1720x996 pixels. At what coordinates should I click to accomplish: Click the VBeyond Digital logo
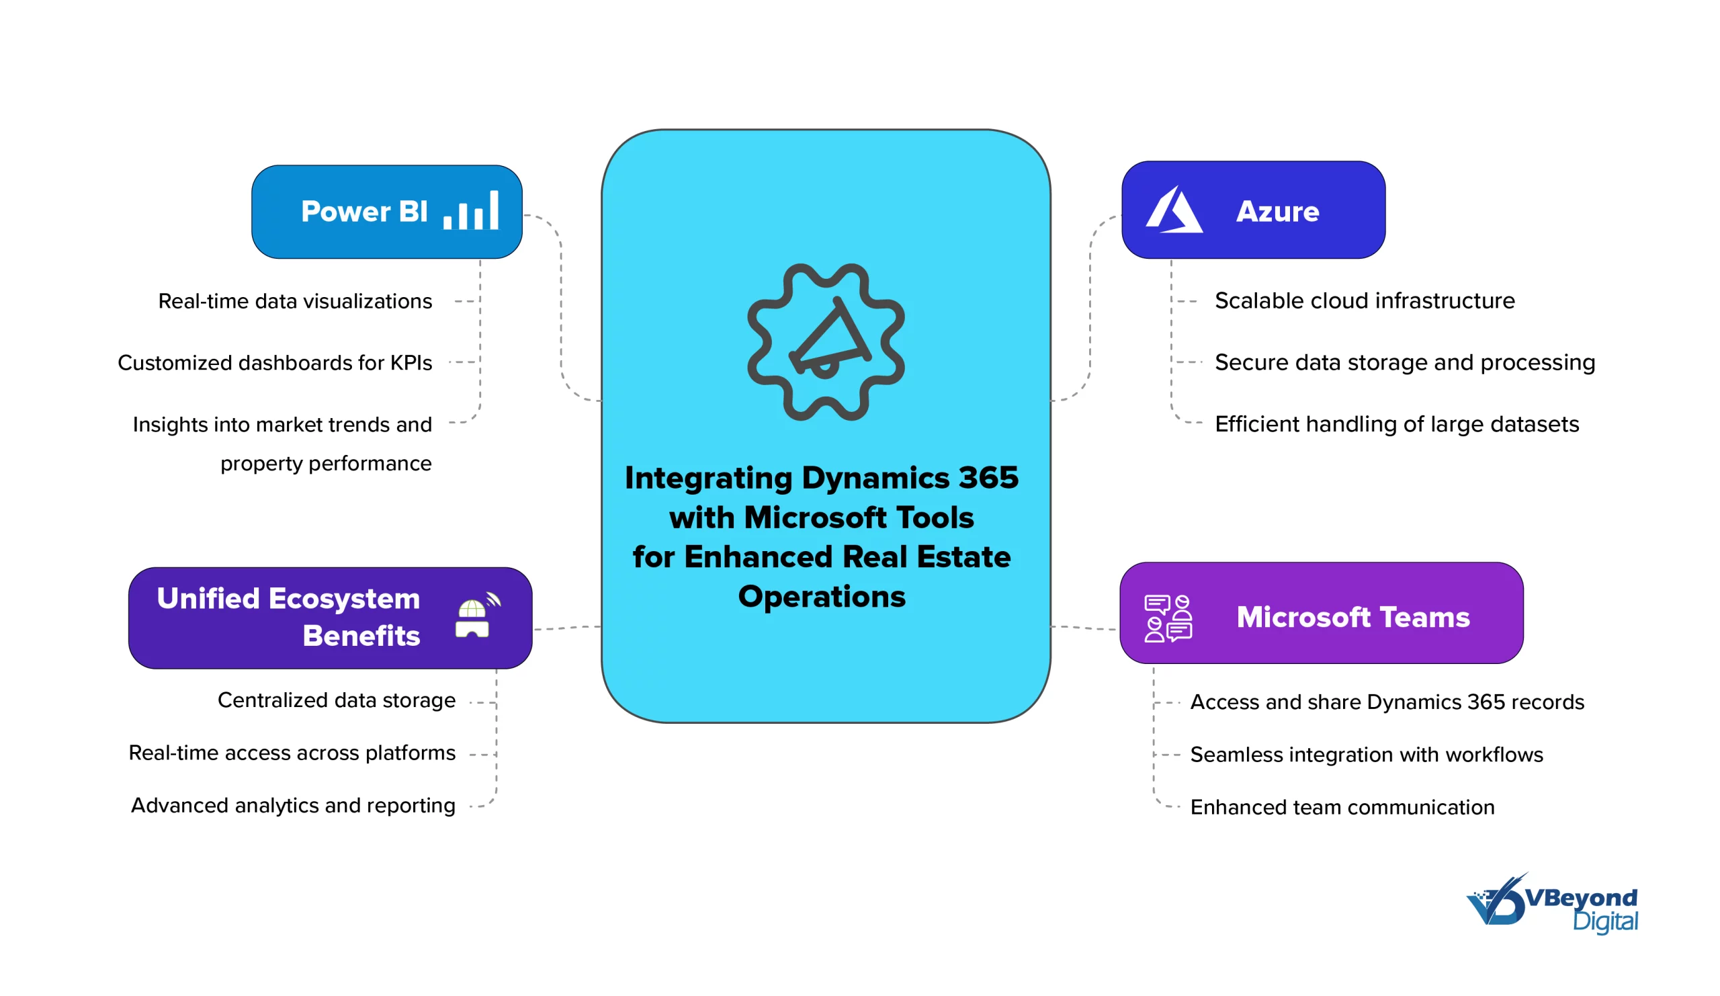tap(1553, 904)
